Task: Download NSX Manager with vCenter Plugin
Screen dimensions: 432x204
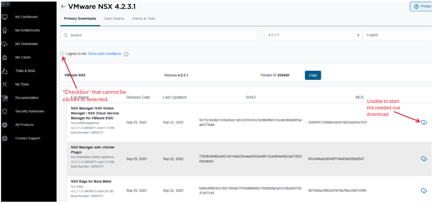Action: 424,159
